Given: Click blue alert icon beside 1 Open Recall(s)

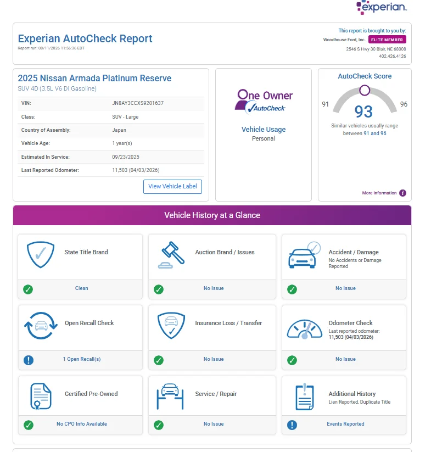Looking at the screenshot, I should [28, 360].
